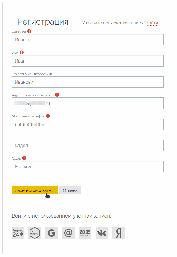The image size is (177, 257).
Task: Click the Отчество field with Иванович
Action: [x=87, y=82]
